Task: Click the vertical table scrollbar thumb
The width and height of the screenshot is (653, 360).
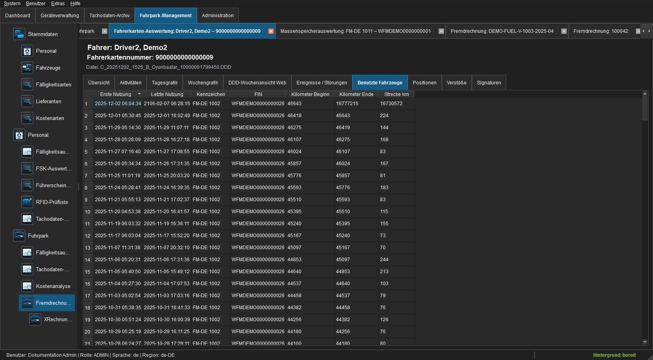Action: pos(645,108)
